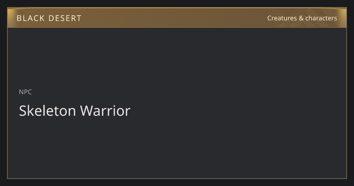
Task: Click the word DESERT in the header
Action: [x=65, y=18]
